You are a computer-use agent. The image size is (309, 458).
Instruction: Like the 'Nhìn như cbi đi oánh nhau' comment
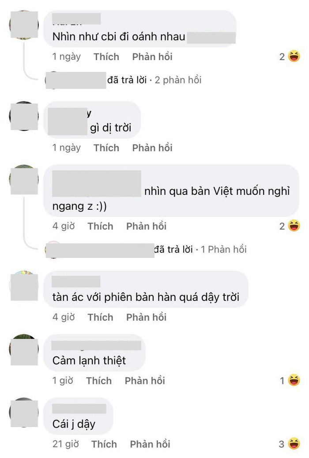click(106, 57)
